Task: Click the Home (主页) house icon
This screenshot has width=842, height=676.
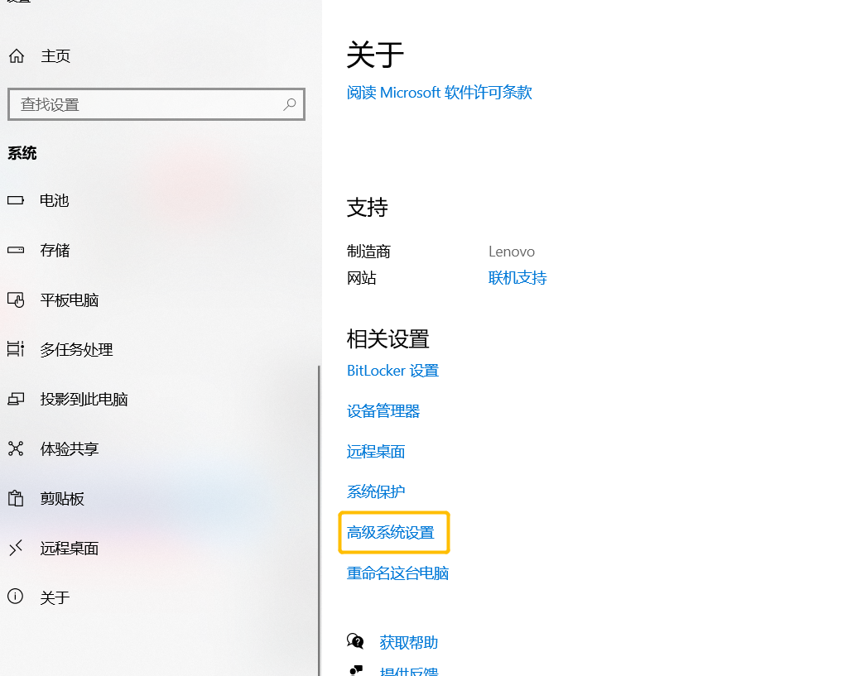Action: click(17, 55)
